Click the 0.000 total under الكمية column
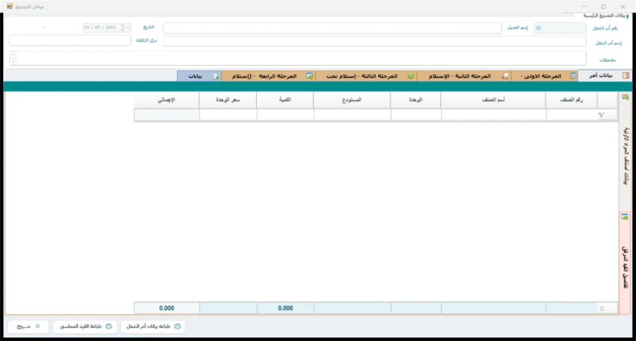This screenshot has height=341, width=636. click(x=286, y=308)
